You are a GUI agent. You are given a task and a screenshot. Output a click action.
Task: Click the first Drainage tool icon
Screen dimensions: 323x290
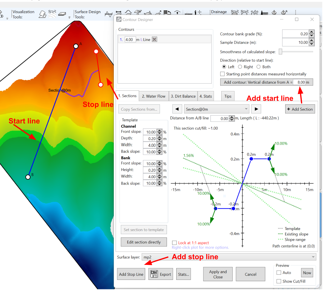235,12
